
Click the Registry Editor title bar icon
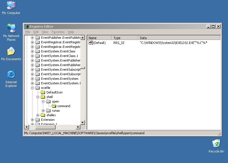pos(27,27)
